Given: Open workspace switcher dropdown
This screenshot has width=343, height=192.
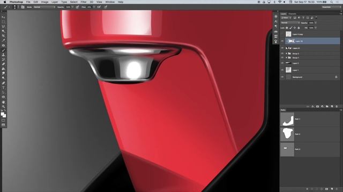Looking at the screenshot, I should [x=331, y=7].
